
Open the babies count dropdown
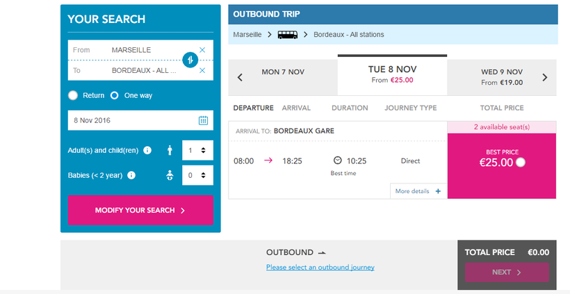[x=197, y=176]
